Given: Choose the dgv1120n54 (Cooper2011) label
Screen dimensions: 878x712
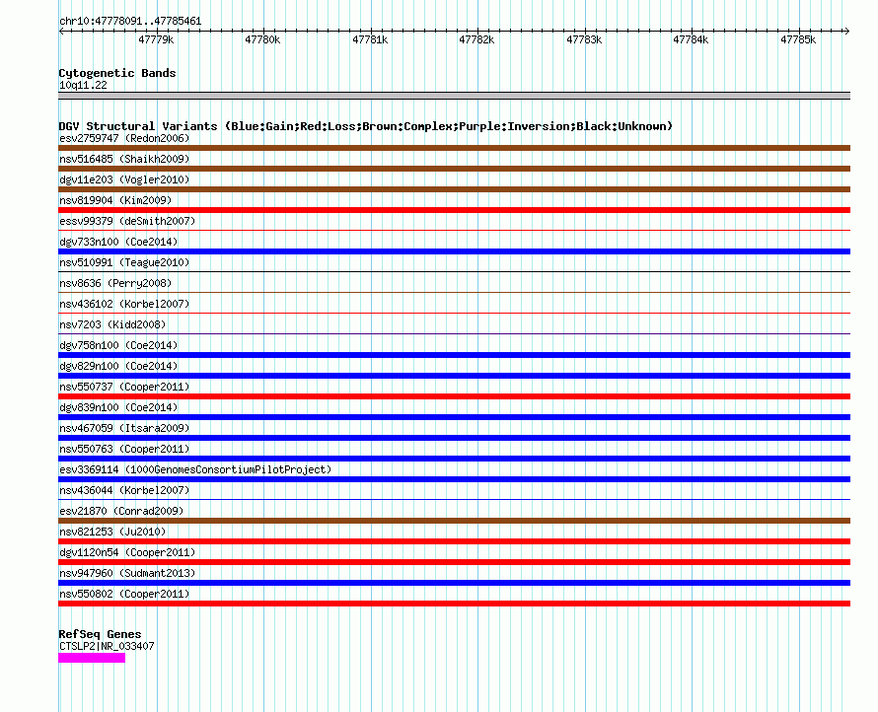Looking at the screenshot, I should (x=127, y=552).
